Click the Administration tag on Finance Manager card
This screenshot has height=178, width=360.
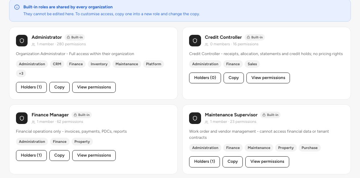[x=32, y=141]
